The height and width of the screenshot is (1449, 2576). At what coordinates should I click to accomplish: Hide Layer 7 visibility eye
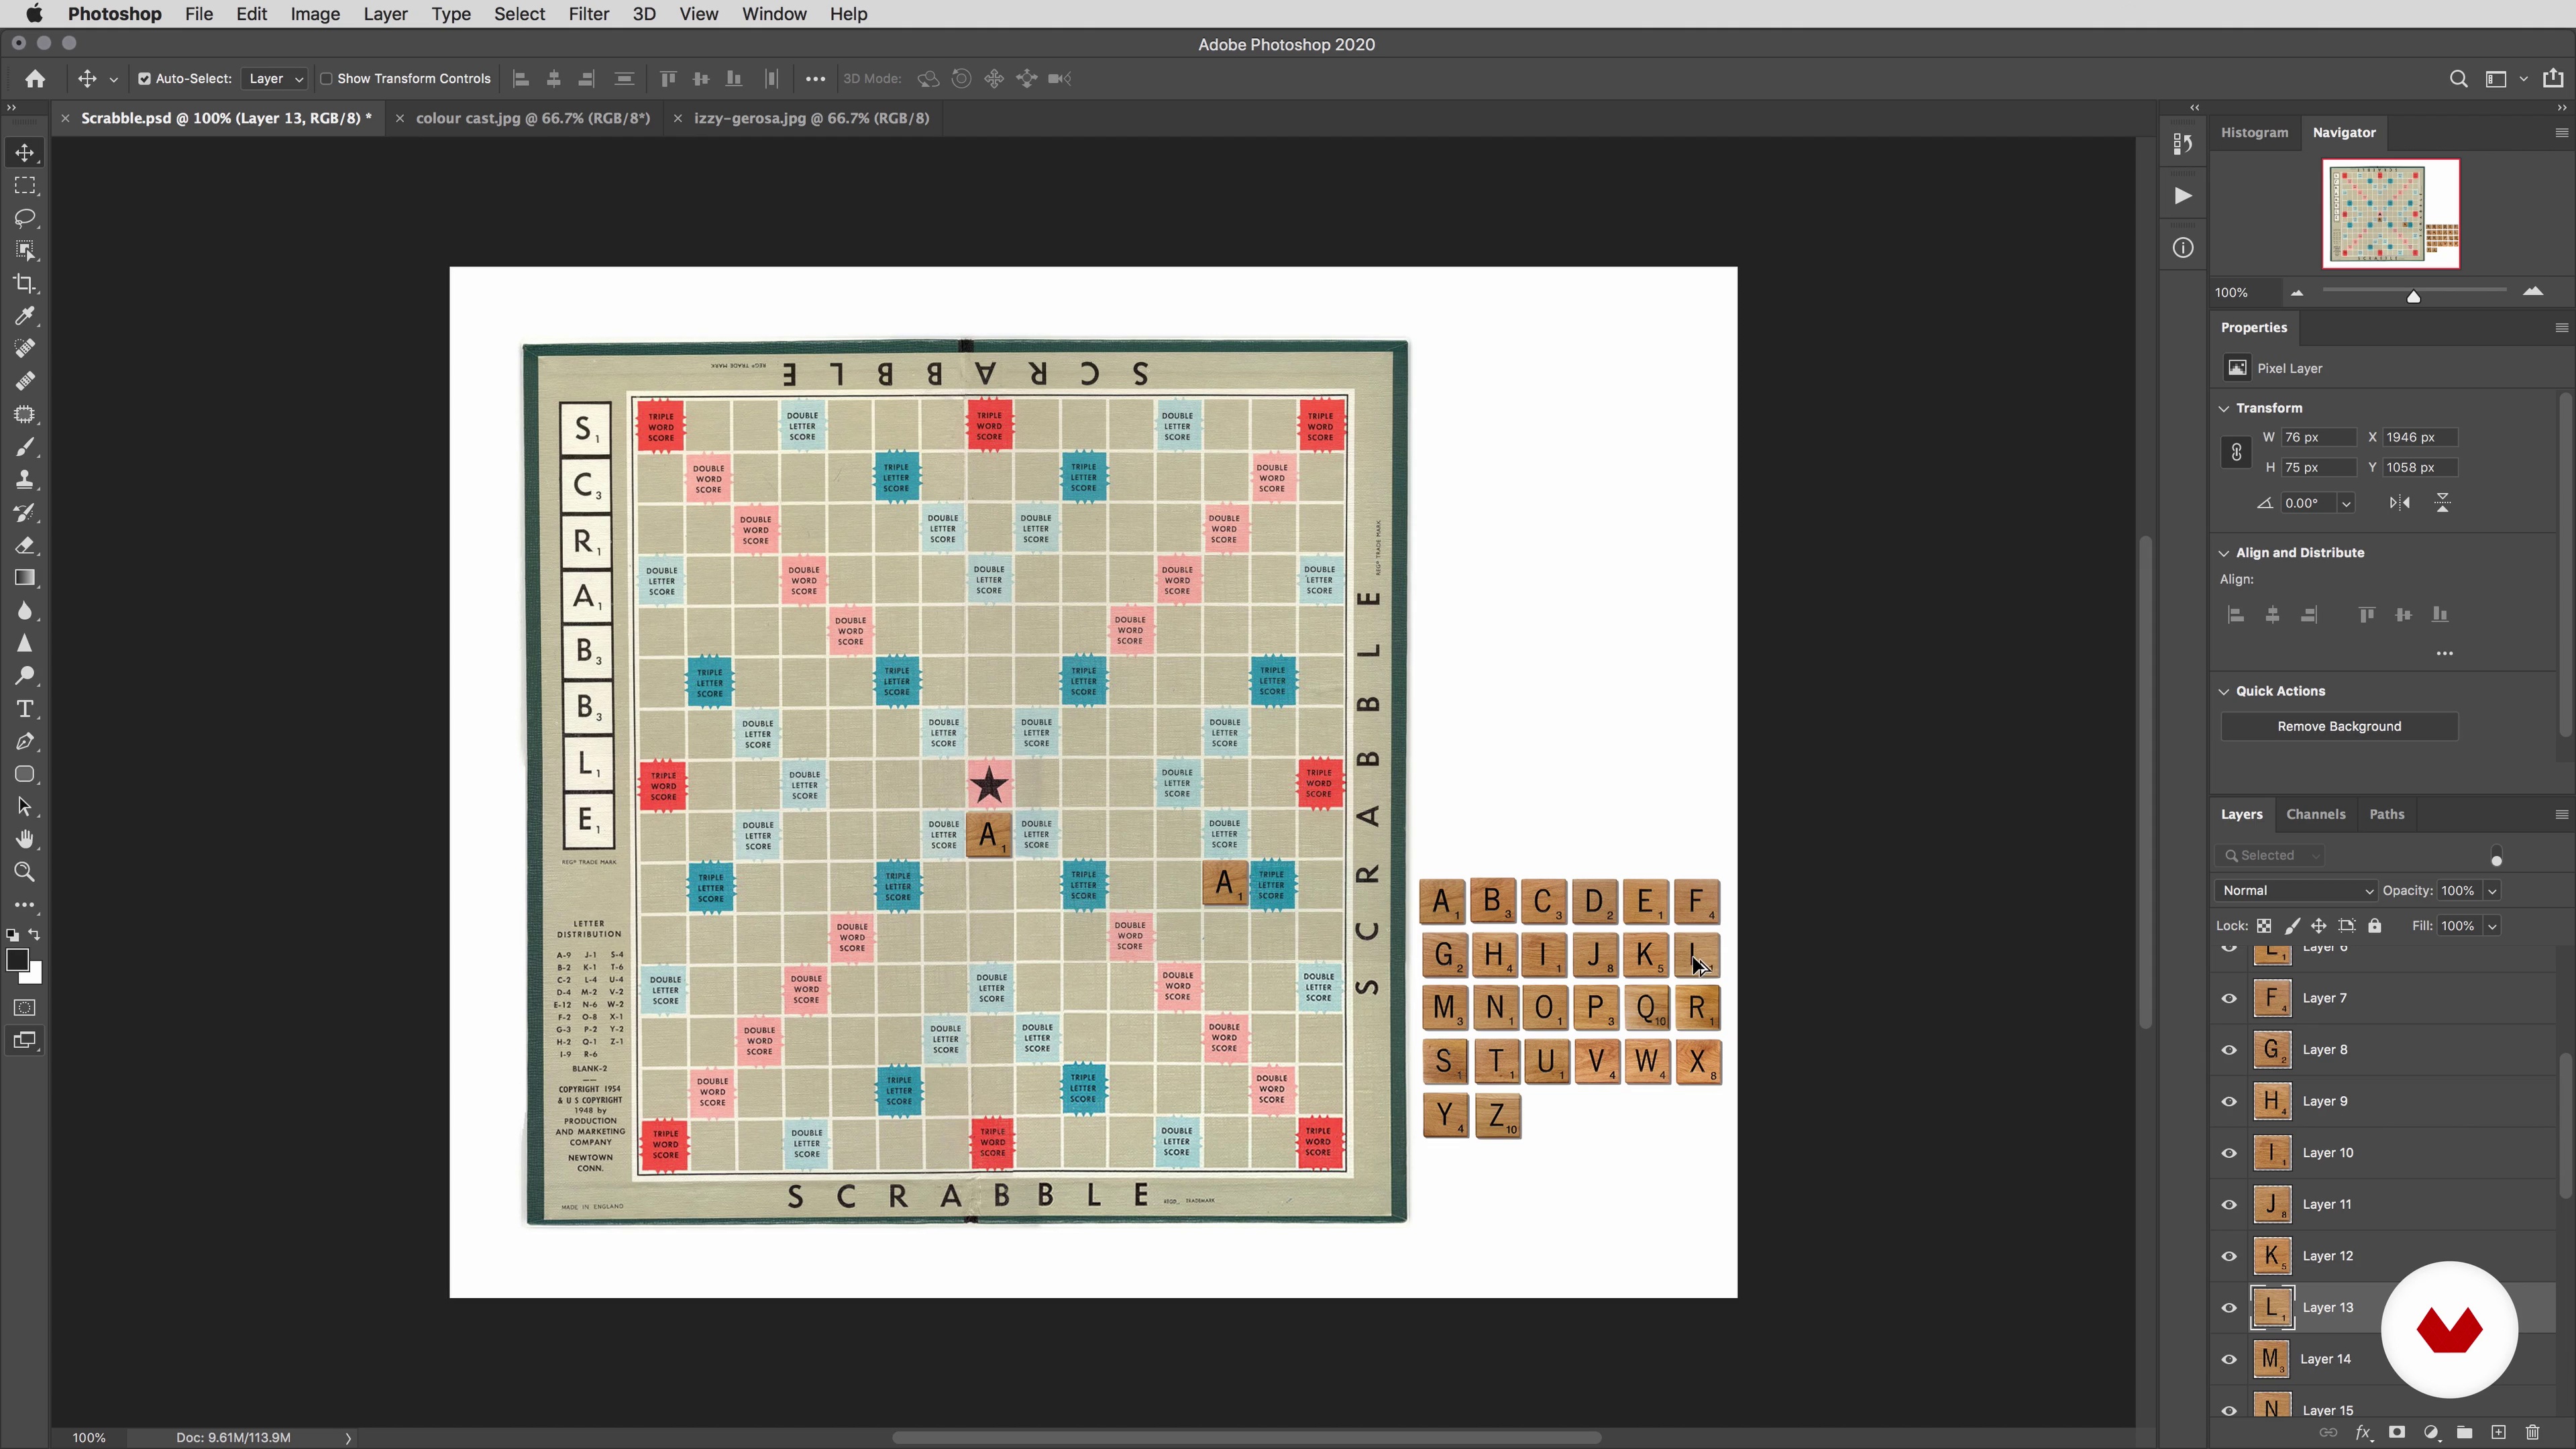(2229, 998)
